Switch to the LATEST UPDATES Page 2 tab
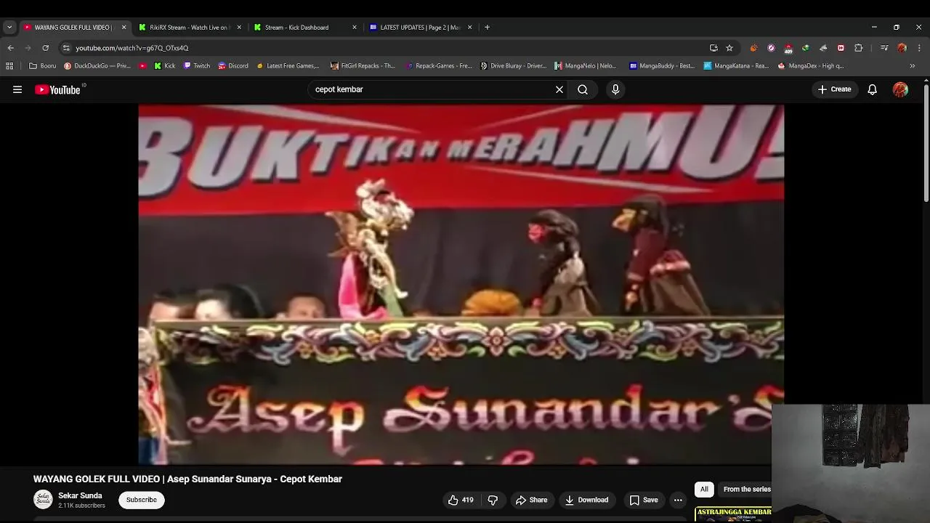The image size is (930, 523). [419, 28]
